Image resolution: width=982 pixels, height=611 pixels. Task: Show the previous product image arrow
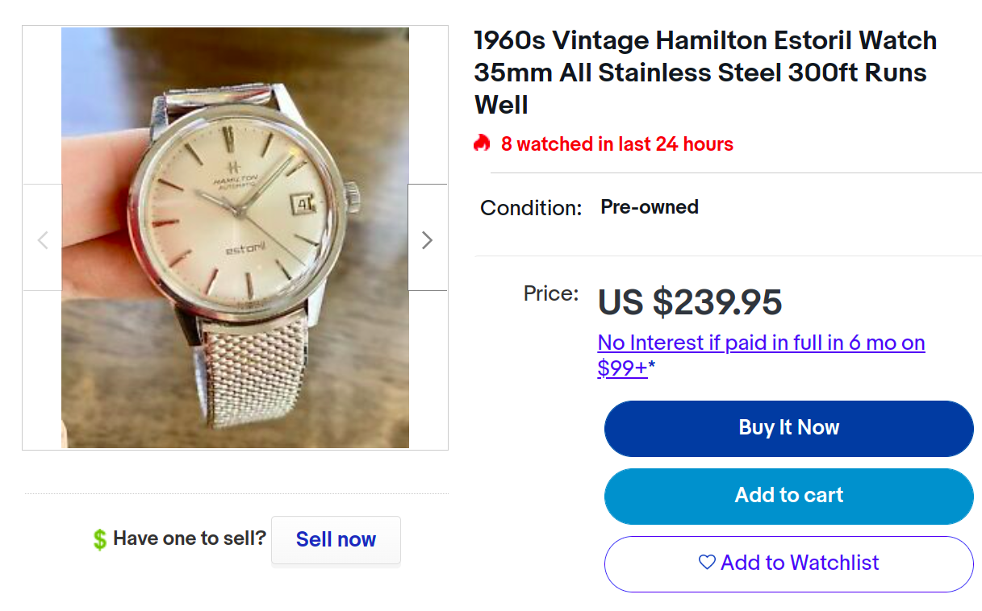[43, 239]
